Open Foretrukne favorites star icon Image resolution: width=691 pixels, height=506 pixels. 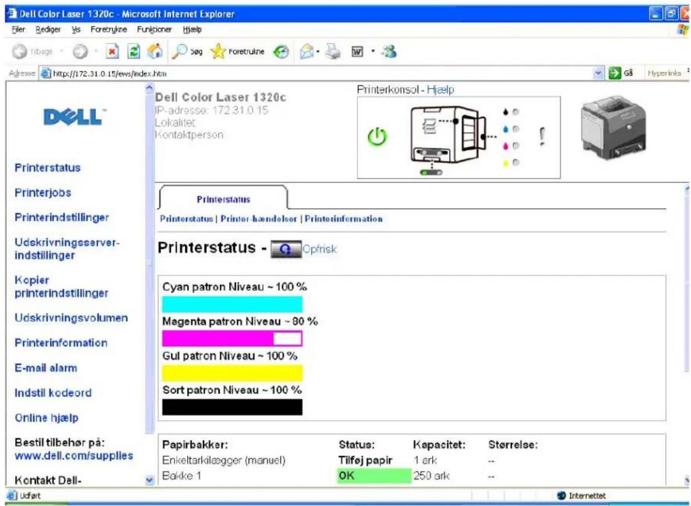[218, 52]
